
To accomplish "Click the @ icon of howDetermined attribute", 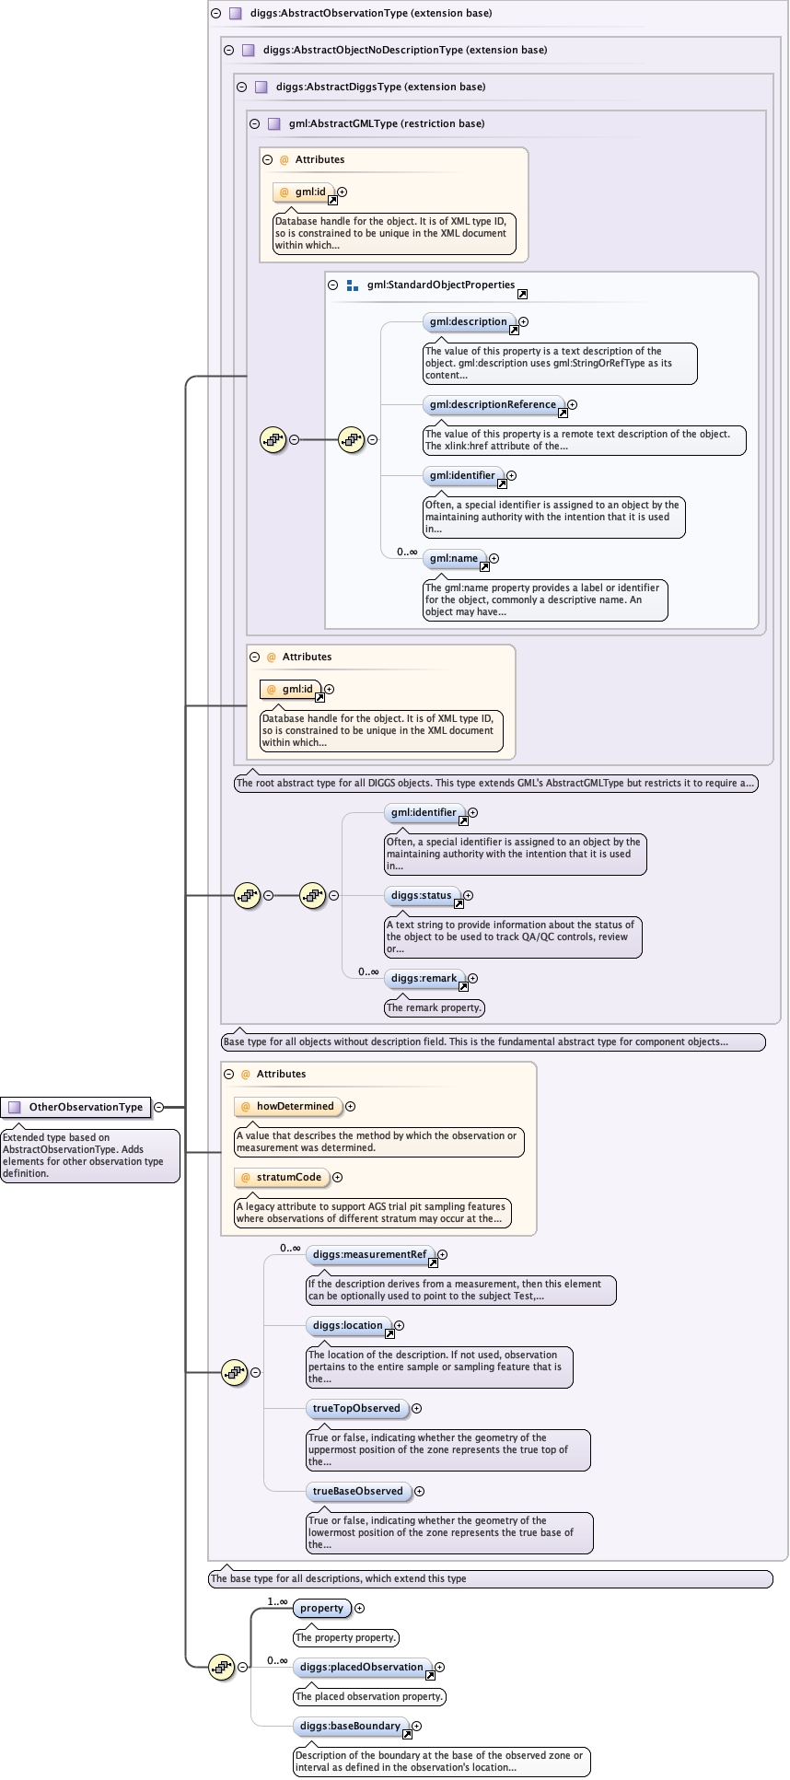I will pos(246,1107).
